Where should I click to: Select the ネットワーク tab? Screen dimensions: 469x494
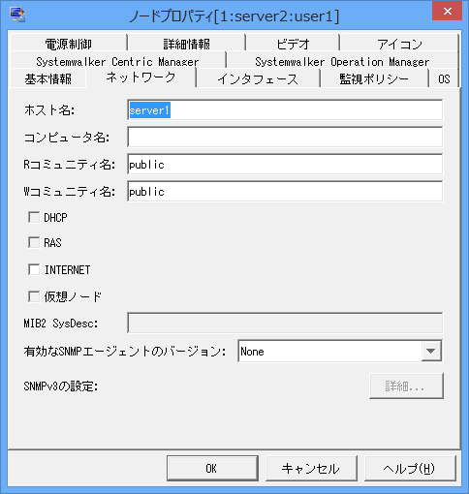(141, 77)
